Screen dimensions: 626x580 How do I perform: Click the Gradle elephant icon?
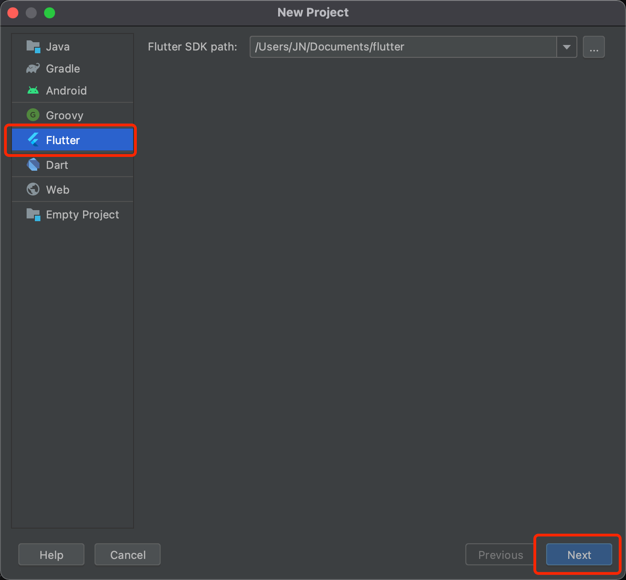33,69
